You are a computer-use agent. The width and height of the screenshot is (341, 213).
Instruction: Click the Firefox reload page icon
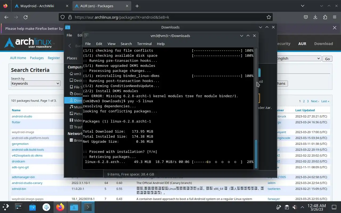[x=26, y=17]
